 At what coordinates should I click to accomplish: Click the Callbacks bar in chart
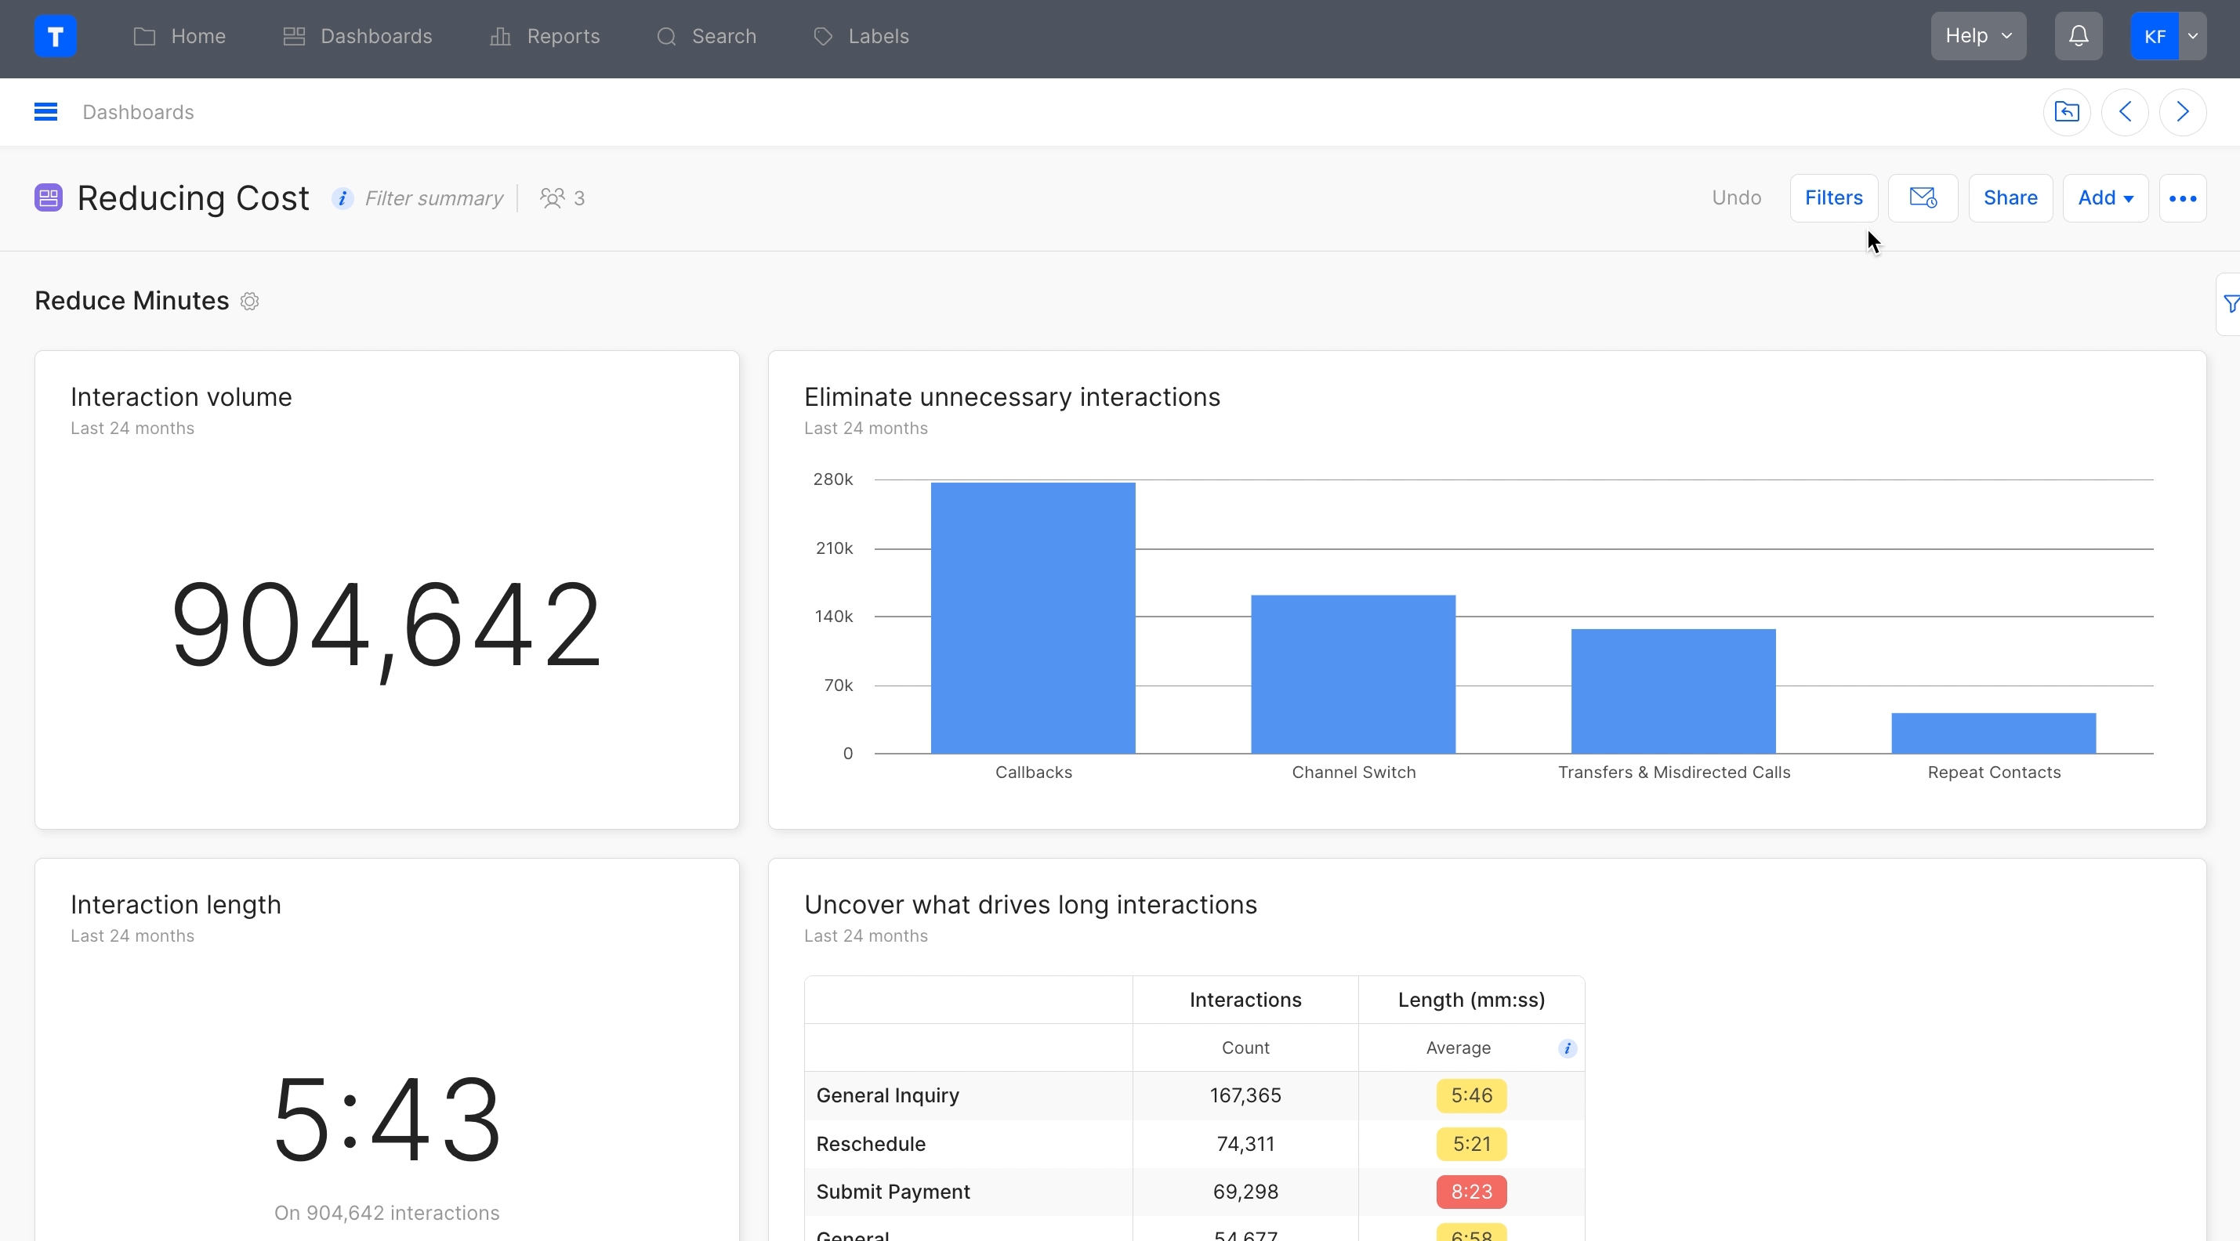tap(1032, 617)
